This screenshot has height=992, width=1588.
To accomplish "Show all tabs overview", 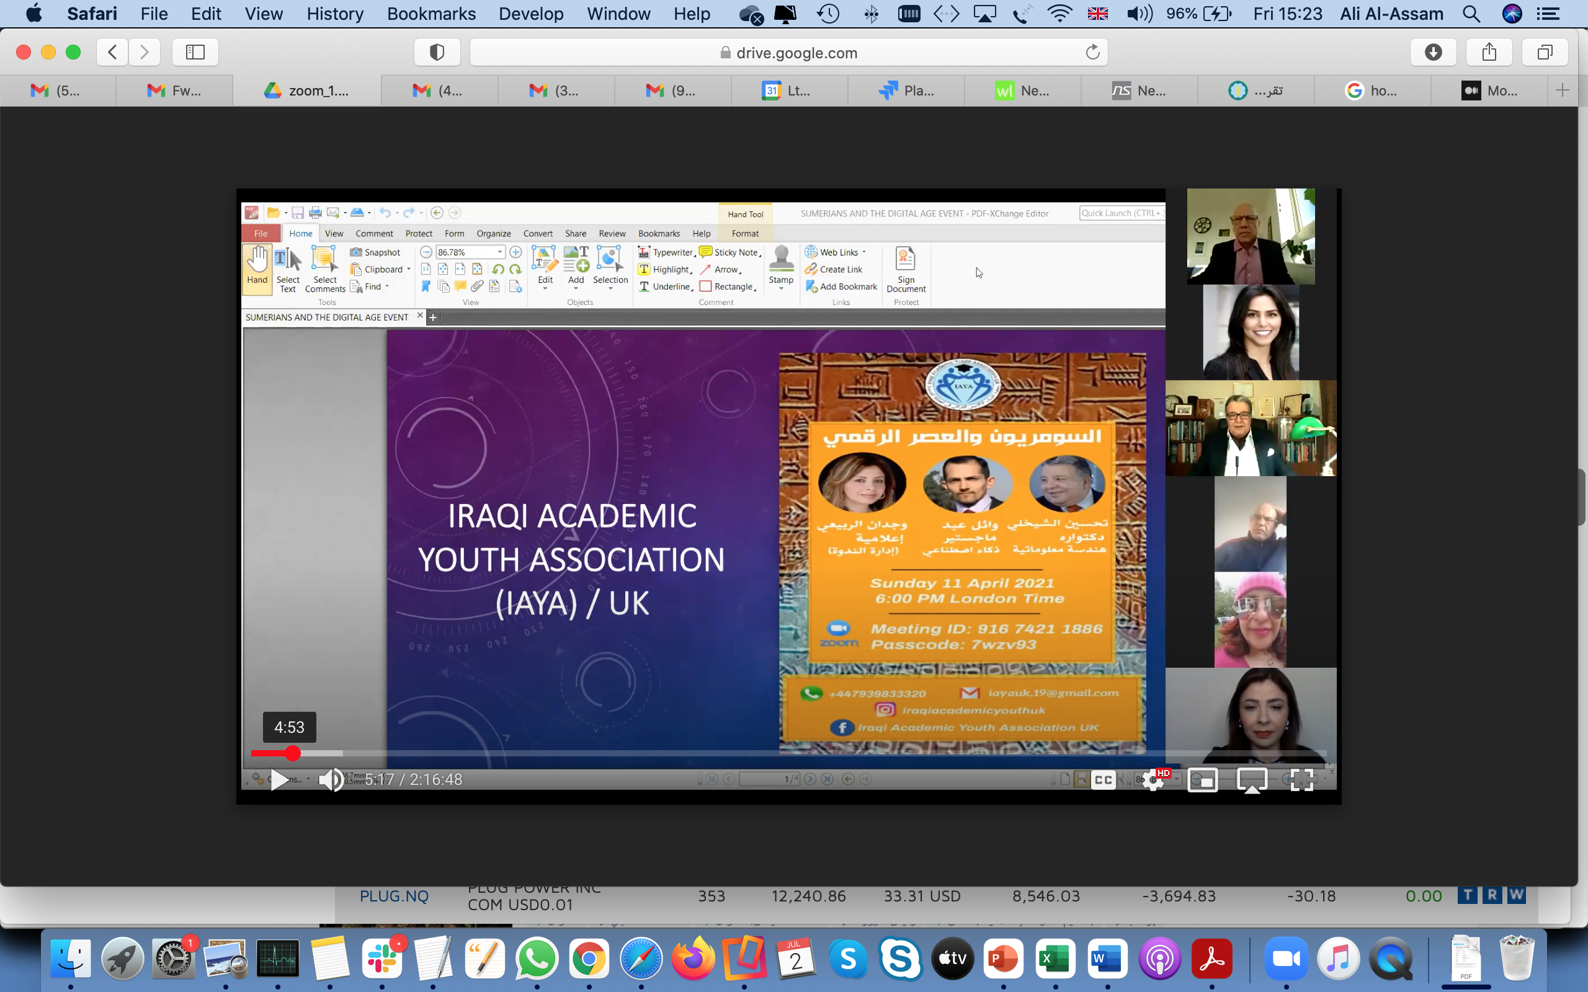I will point(1545,53).
